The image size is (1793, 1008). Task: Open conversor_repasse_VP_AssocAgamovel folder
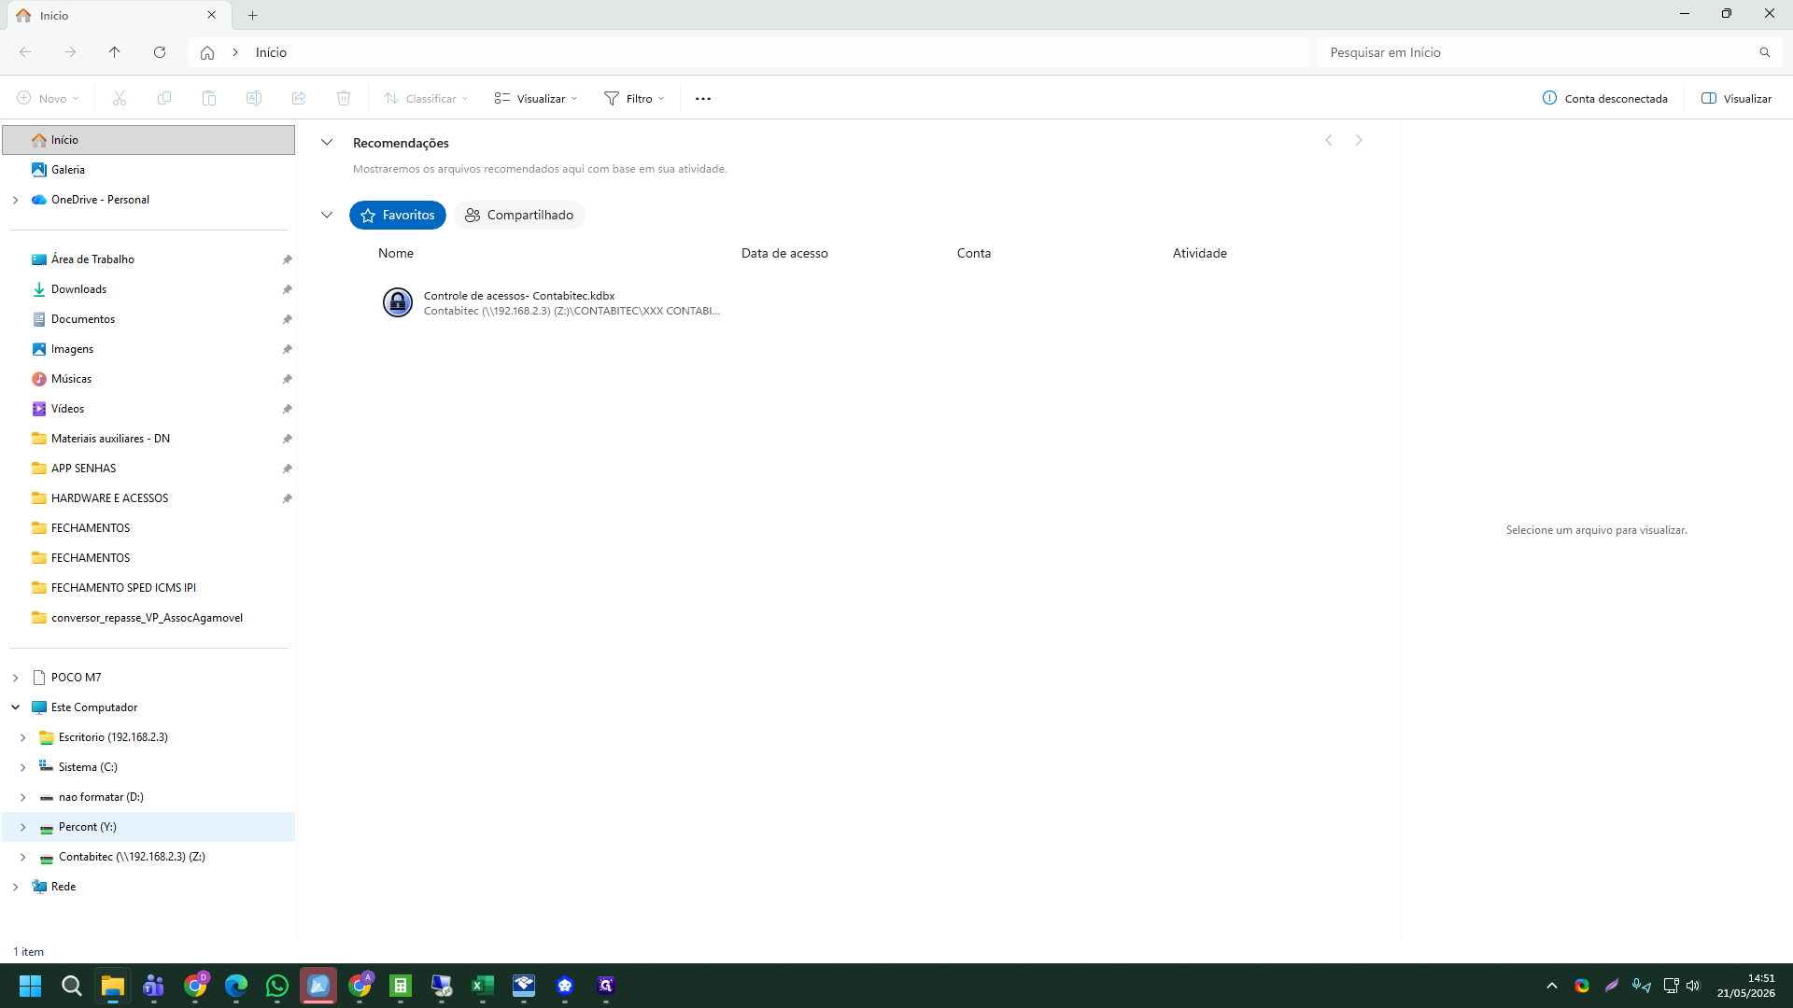click(x=148, y=618)
